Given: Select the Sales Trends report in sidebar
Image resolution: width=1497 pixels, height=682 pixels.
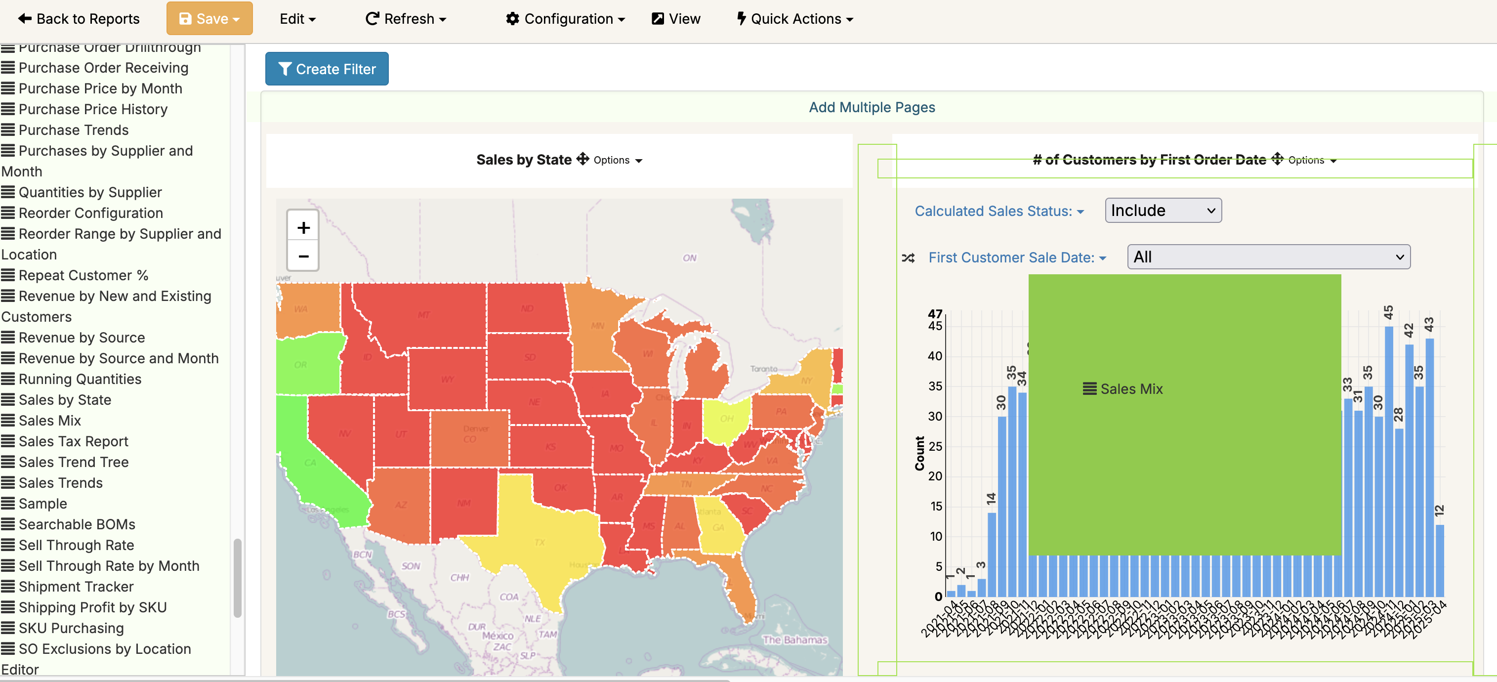Looking at the screenshot, I should point(60,482).
